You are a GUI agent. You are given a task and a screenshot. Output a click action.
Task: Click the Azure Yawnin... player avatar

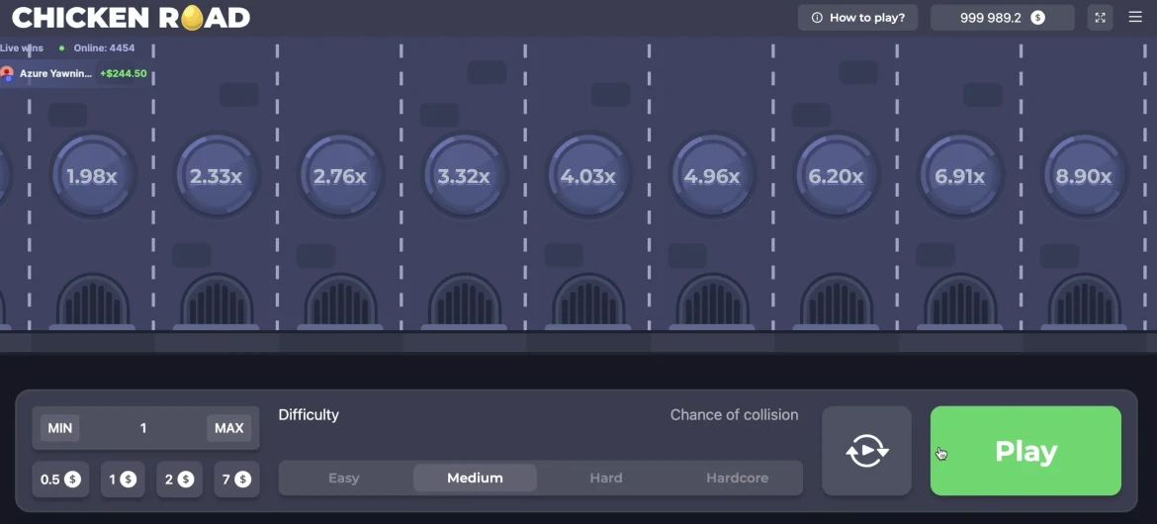point(7,74)
